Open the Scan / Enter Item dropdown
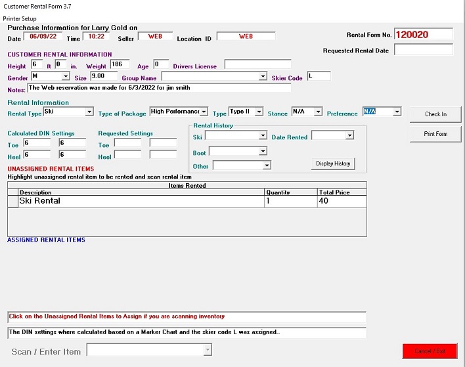 point(208,351)
